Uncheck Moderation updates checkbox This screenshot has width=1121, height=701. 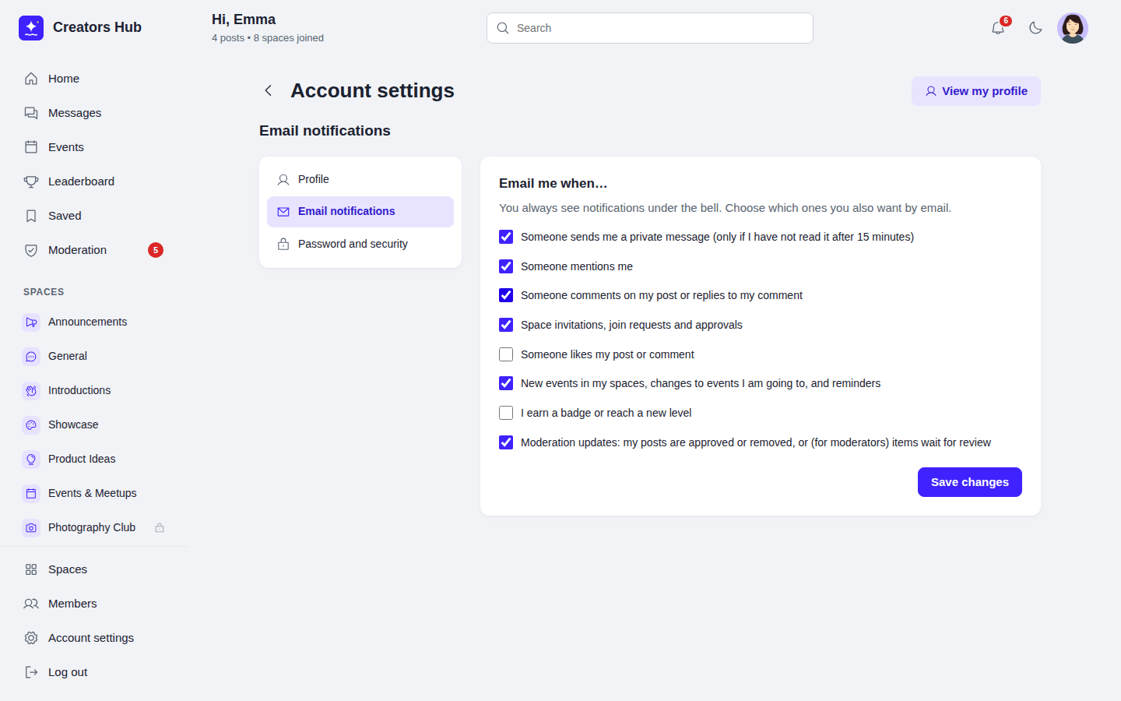coord(506,442)
